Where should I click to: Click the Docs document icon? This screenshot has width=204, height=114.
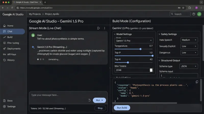click(4, 101)
